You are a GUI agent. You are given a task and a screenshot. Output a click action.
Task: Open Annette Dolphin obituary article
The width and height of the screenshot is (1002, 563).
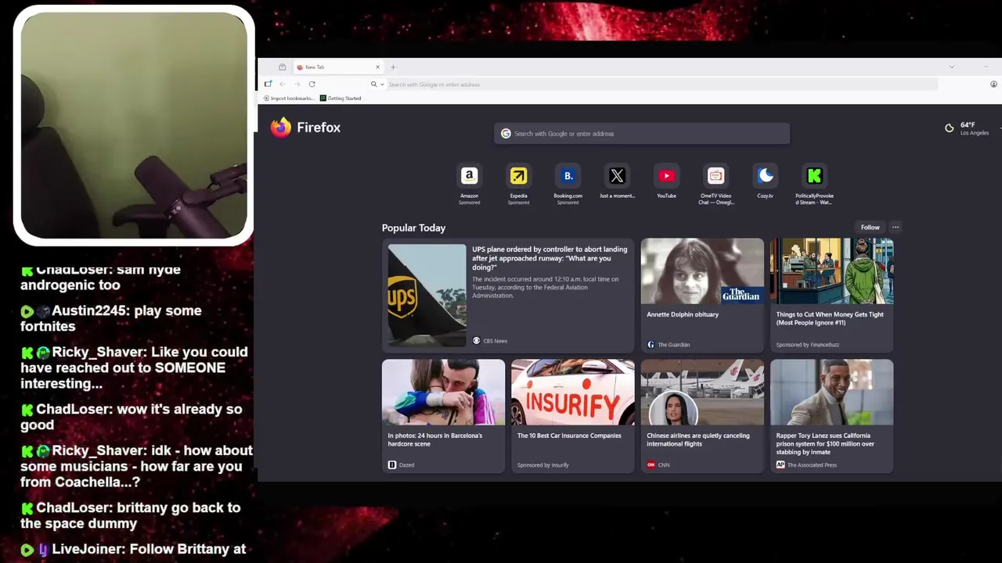coord(702,295)
